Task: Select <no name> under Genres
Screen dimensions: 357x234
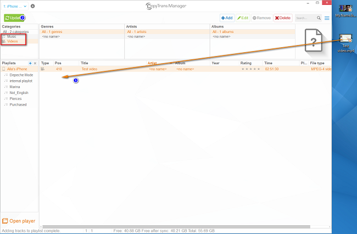Action: pyautogui.click(x=82, y=36)
